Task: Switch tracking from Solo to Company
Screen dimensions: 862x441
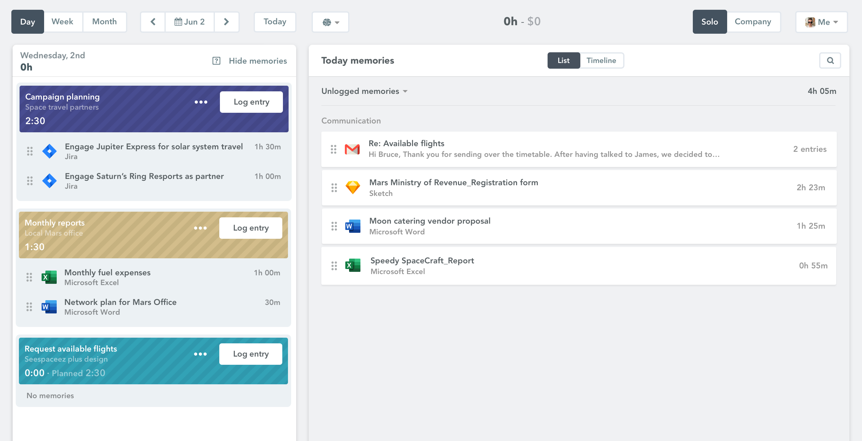Action: coord(753,21)
